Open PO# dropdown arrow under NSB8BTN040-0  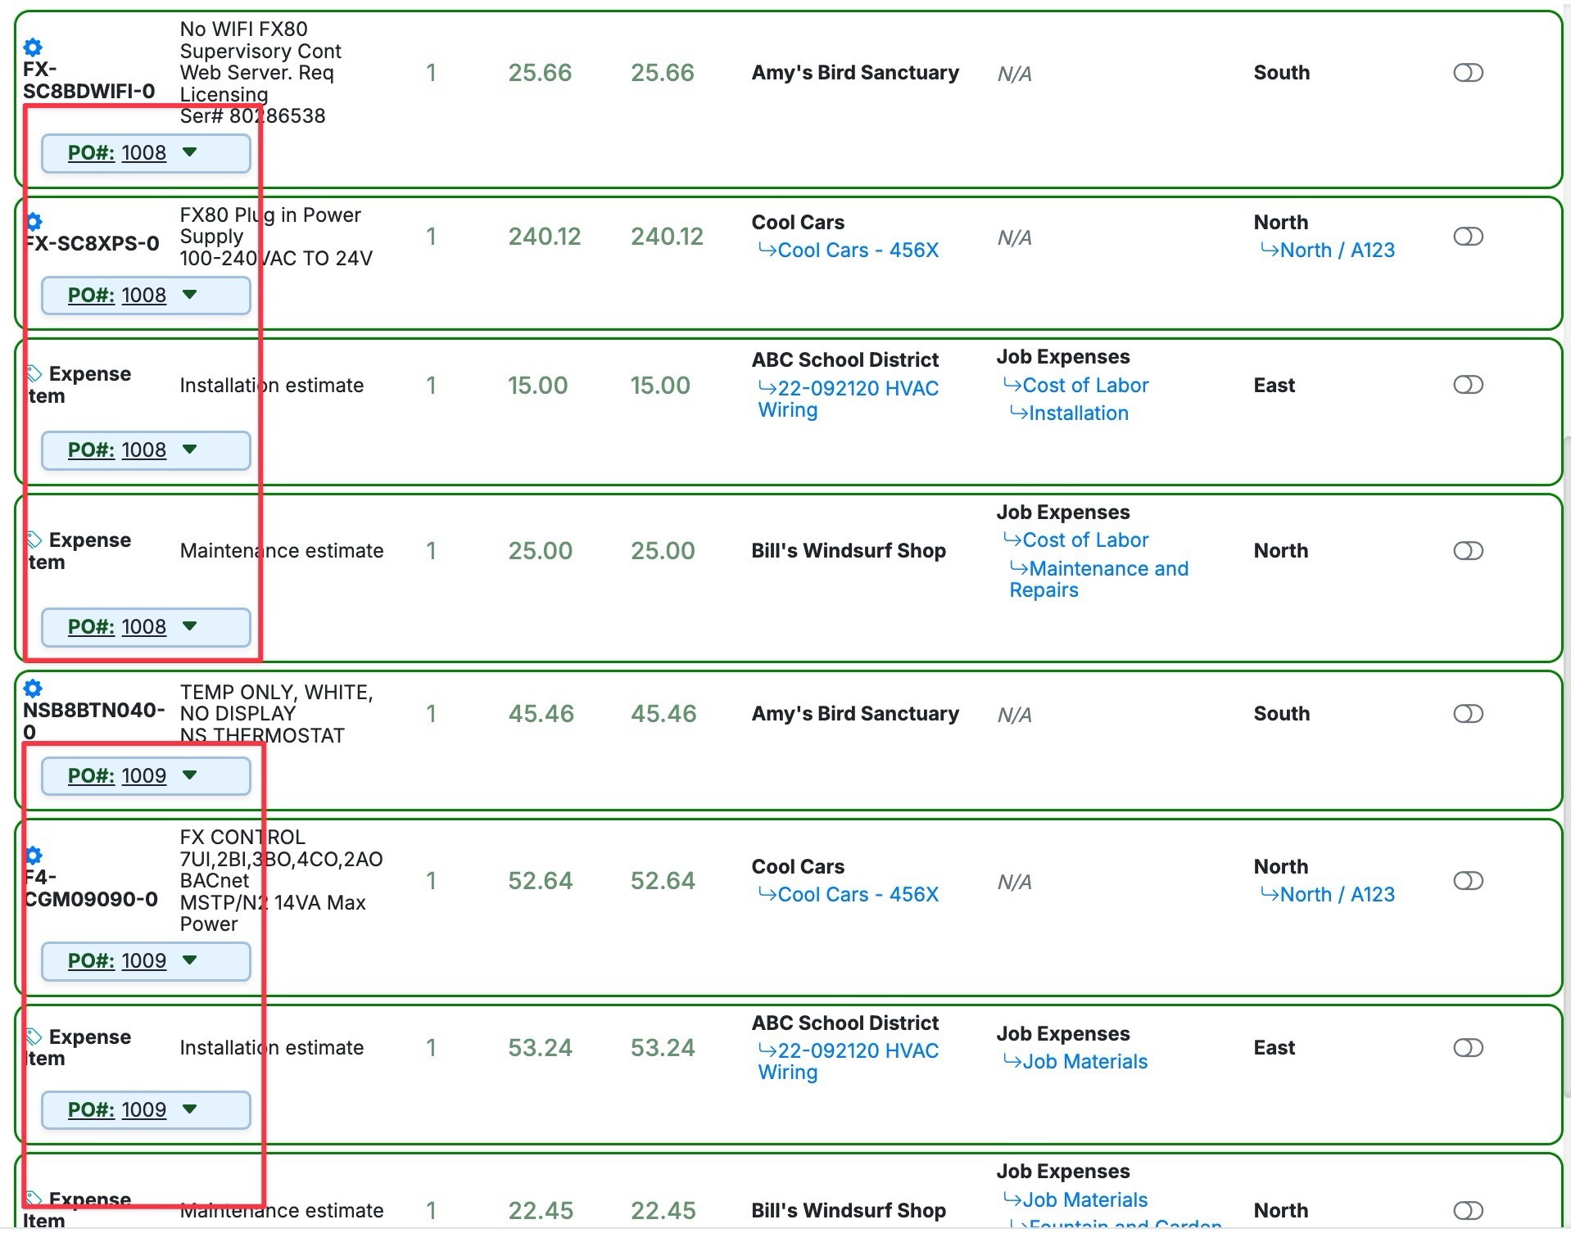pyautogui.click(x=190, y=775)
